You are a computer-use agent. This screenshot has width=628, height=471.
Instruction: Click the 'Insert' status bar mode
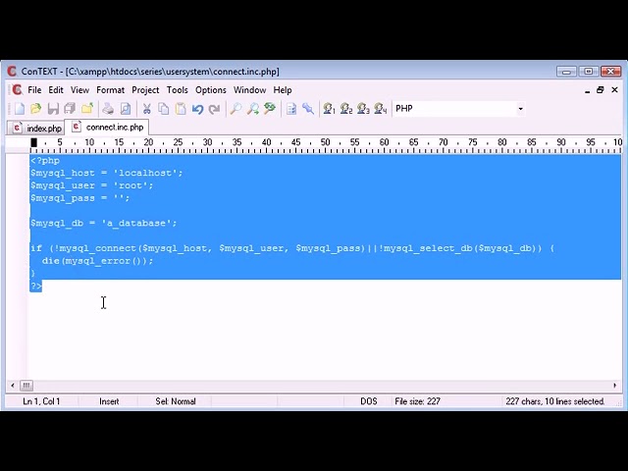(x=109, y=401)
